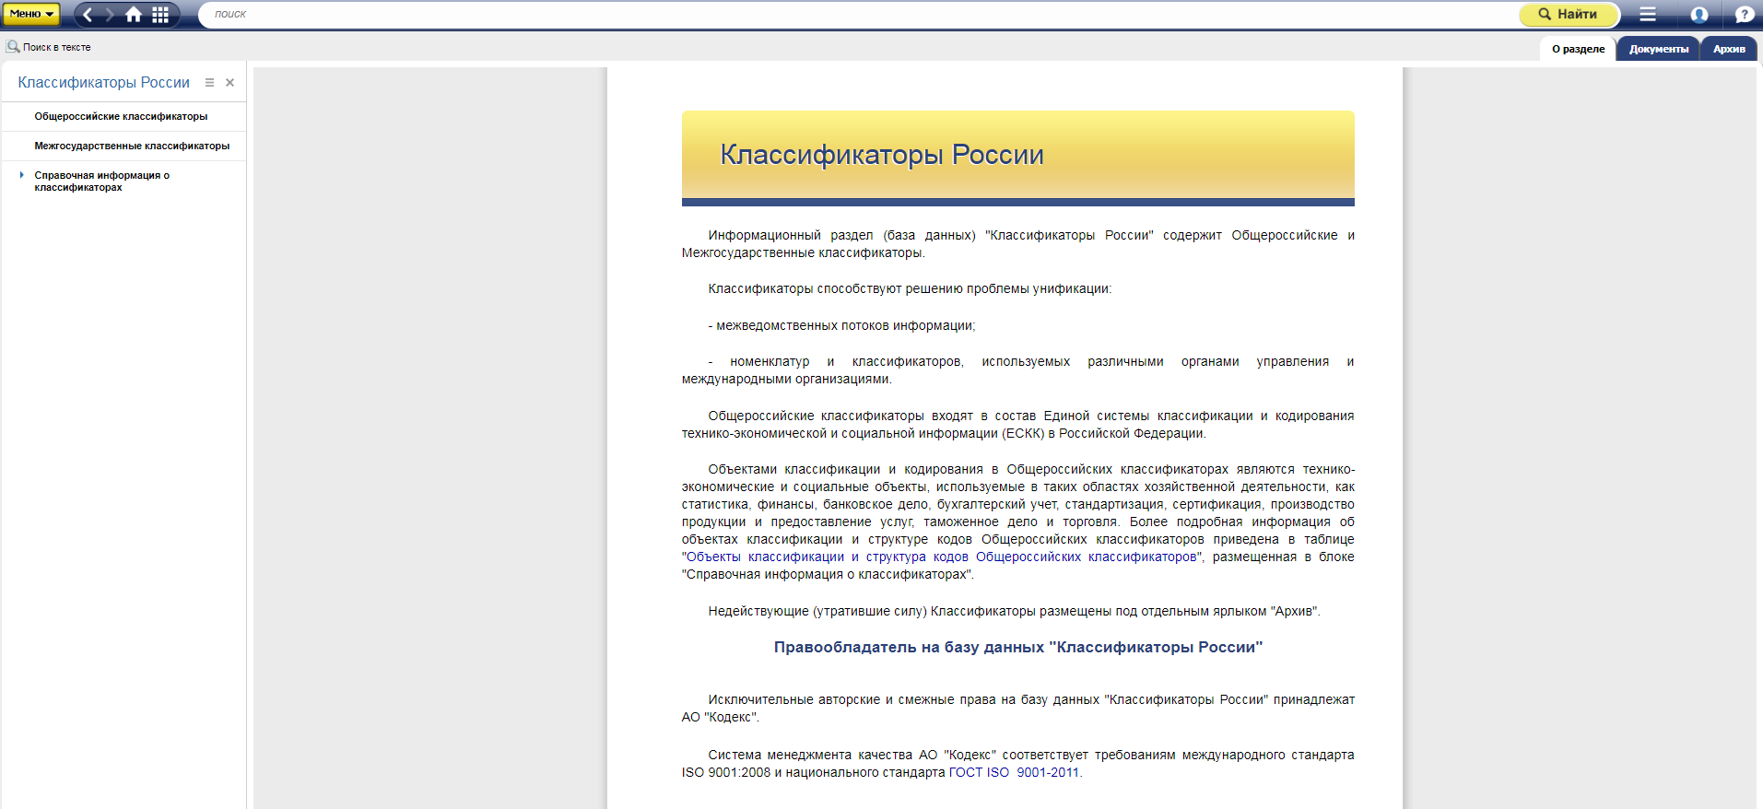
Task: Switch to the О разделе tab
Action: point(1578,49)
